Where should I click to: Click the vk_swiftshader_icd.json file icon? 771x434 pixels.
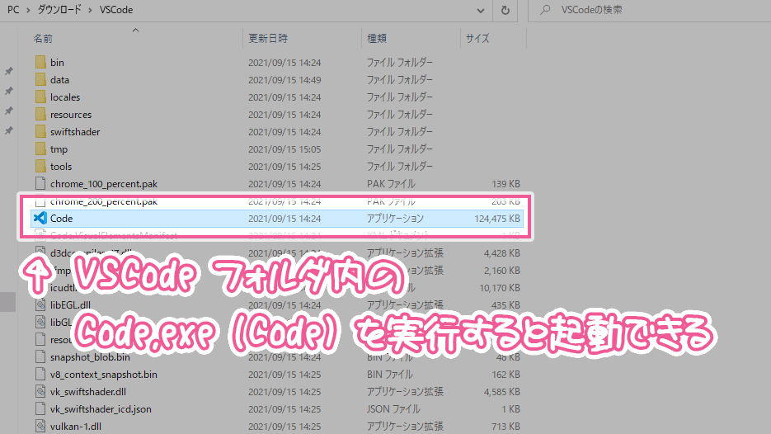40,409
